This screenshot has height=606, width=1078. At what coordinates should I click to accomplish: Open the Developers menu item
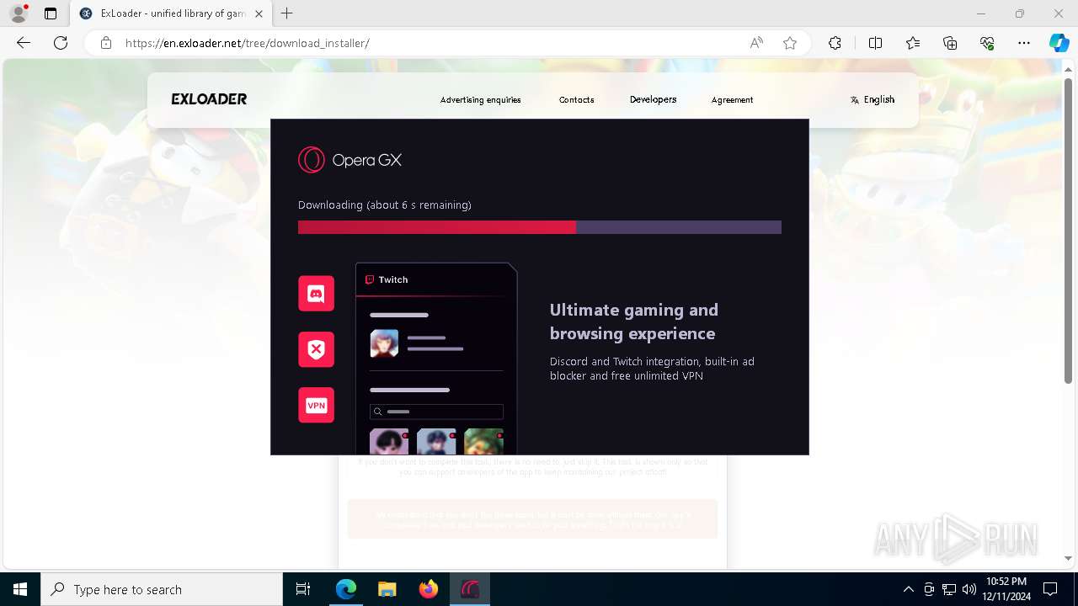(653, 99)
